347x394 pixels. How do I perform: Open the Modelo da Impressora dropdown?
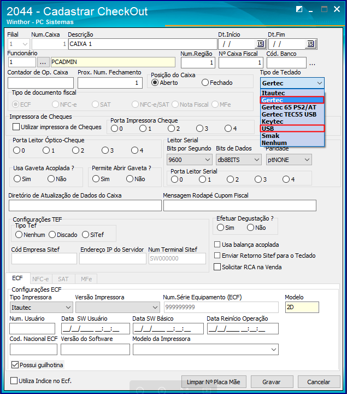pyautogui.click(x=274, y=350)
